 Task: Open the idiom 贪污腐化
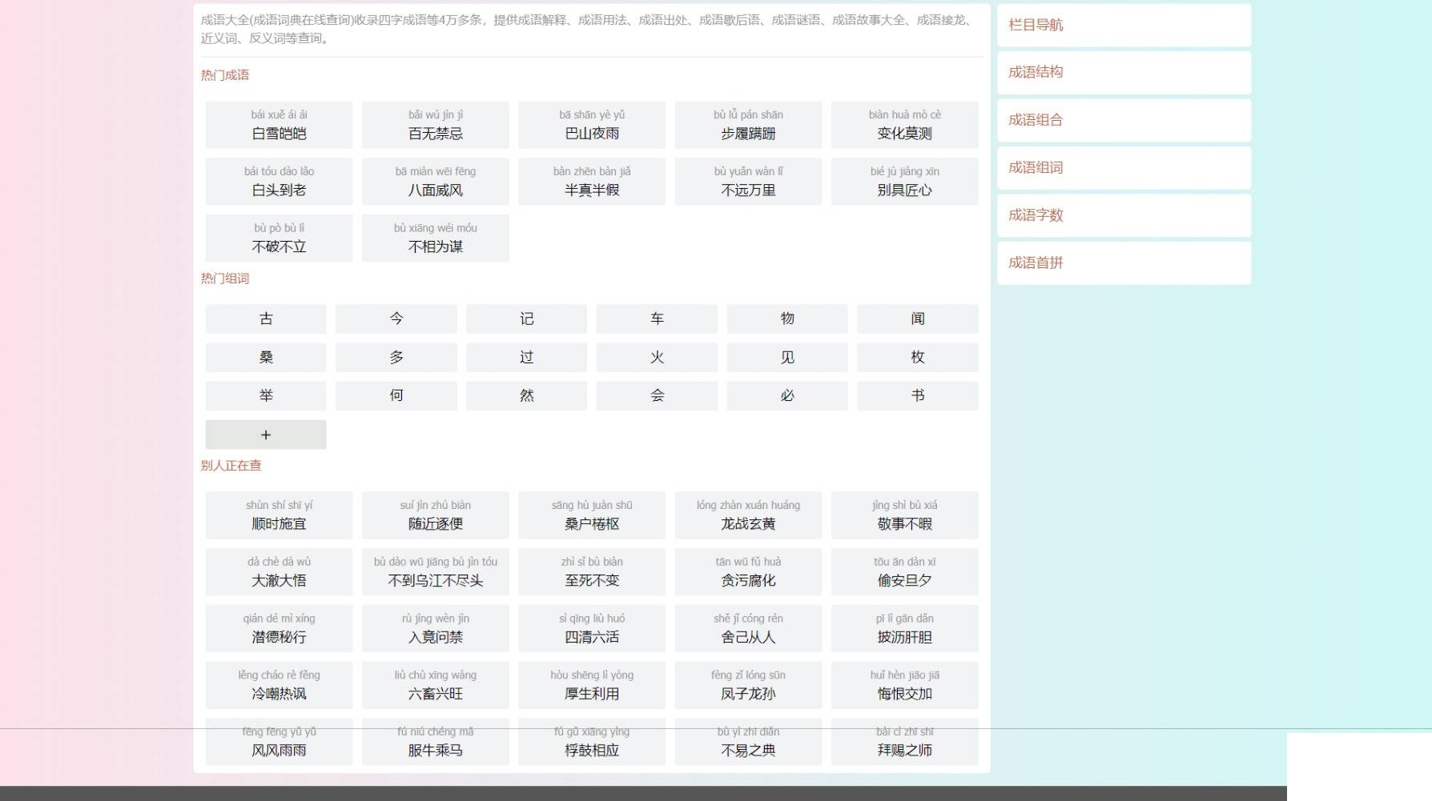tap(748, 572)
